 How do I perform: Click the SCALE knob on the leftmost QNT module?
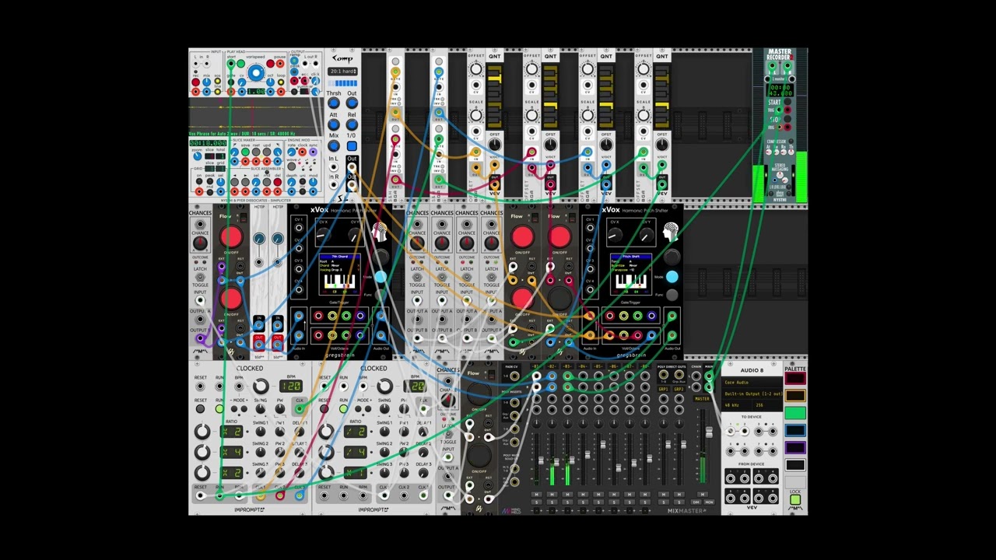[475, 117]
